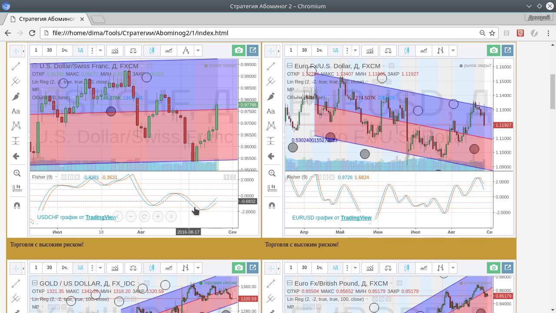Select measurement tool in USDCHF chart sidebar
The image size is (556, 313).
coord(16,141)
